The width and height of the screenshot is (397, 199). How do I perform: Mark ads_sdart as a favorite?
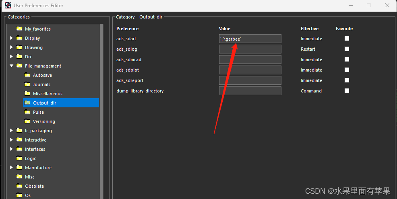347,39
